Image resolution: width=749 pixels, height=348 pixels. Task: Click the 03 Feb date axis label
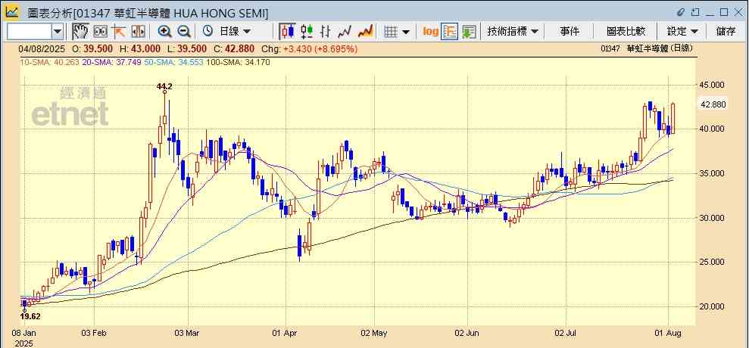(x=93, y=332)
